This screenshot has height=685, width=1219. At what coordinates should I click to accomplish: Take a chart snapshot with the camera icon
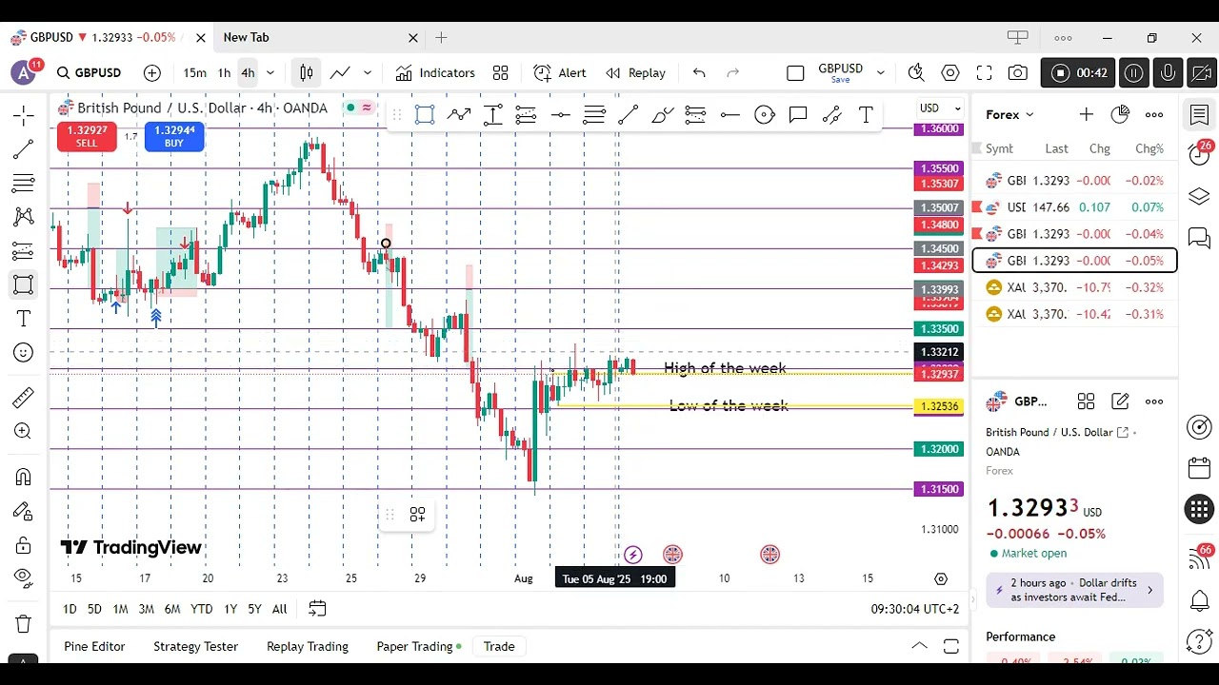tap(1018, 73)
